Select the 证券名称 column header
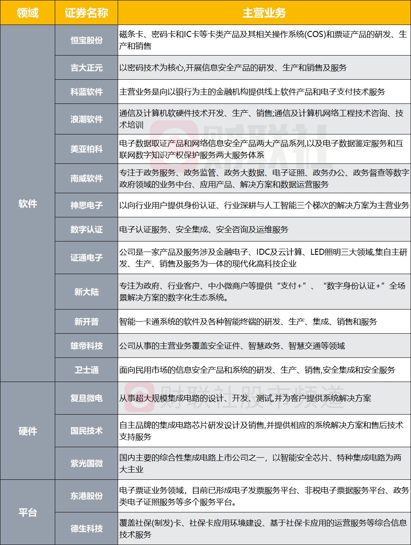The height and width of the screenshot is (545, 411). pos(86,13)
